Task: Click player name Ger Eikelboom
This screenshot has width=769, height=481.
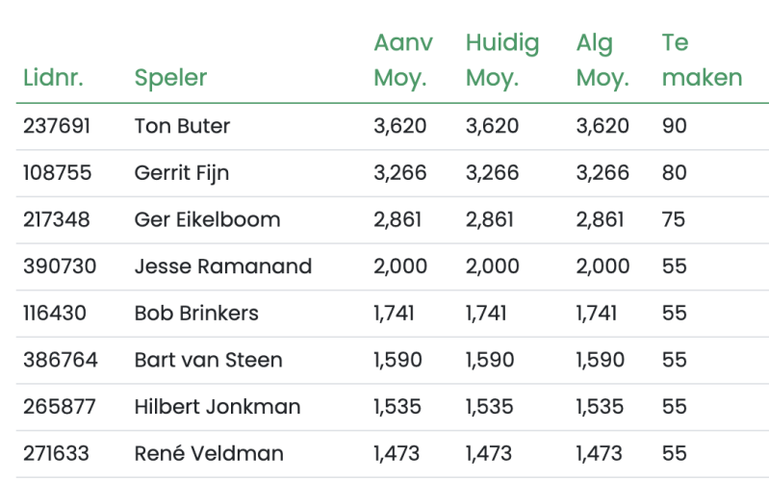Action: pyautogui.click(x=207, y=219)
